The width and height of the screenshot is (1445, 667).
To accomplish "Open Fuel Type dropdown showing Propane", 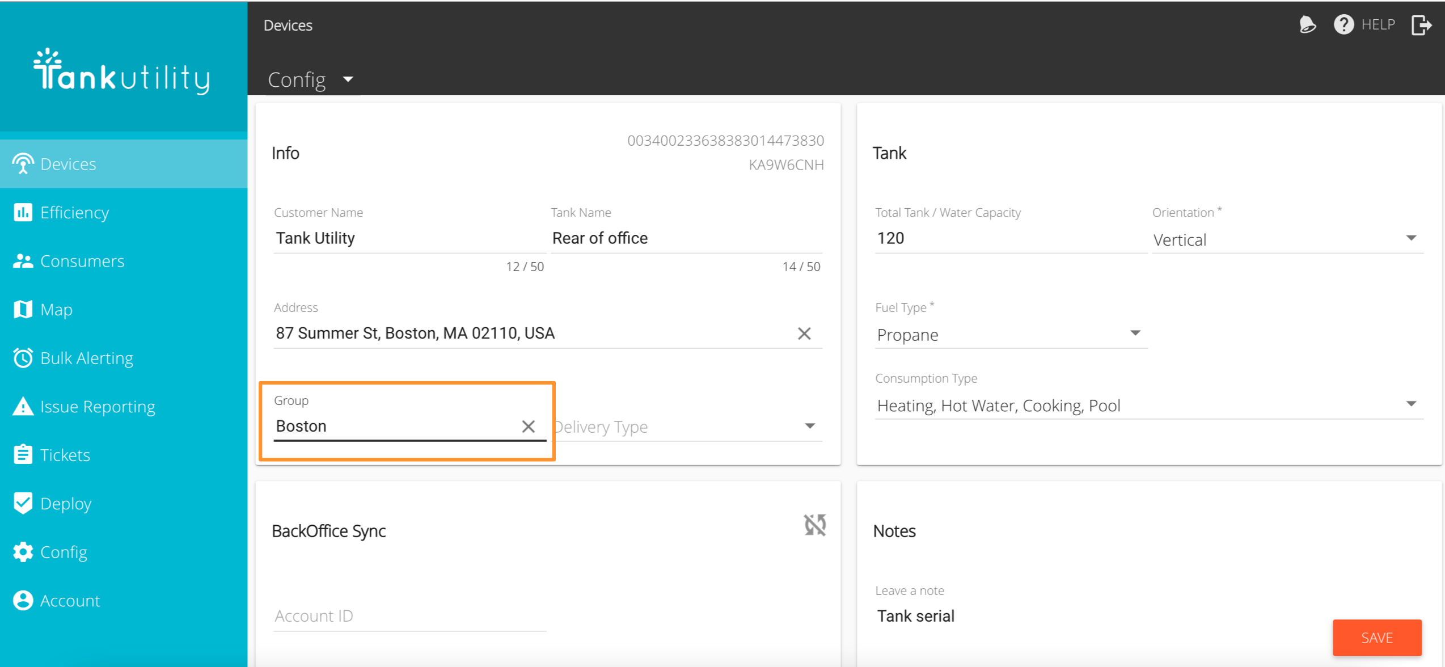I will 1011,335.
